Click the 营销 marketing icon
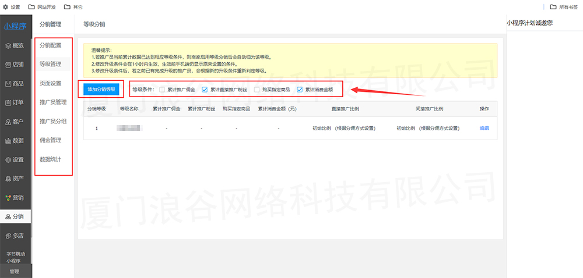 pyautogui.click(x=8, y=198)
